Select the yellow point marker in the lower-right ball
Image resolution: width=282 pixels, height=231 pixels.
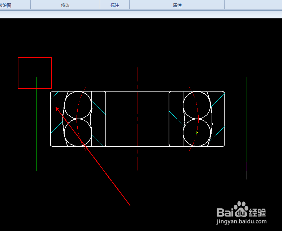point(197,133)
